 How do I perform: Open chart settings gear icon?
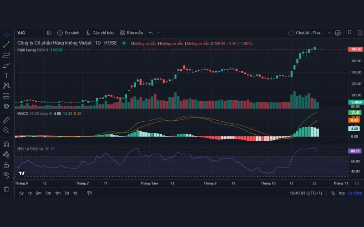[x=338, y=33]
